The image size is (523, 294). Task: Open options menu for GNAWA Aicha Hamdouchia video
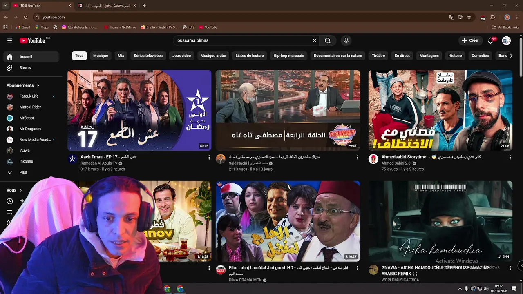pyautogui.click(x=510, y=268)
